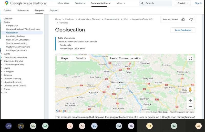Expand the Events section
Image resolution: width=205 pixels, height=132 pixels.
click(x=2, y=54)
